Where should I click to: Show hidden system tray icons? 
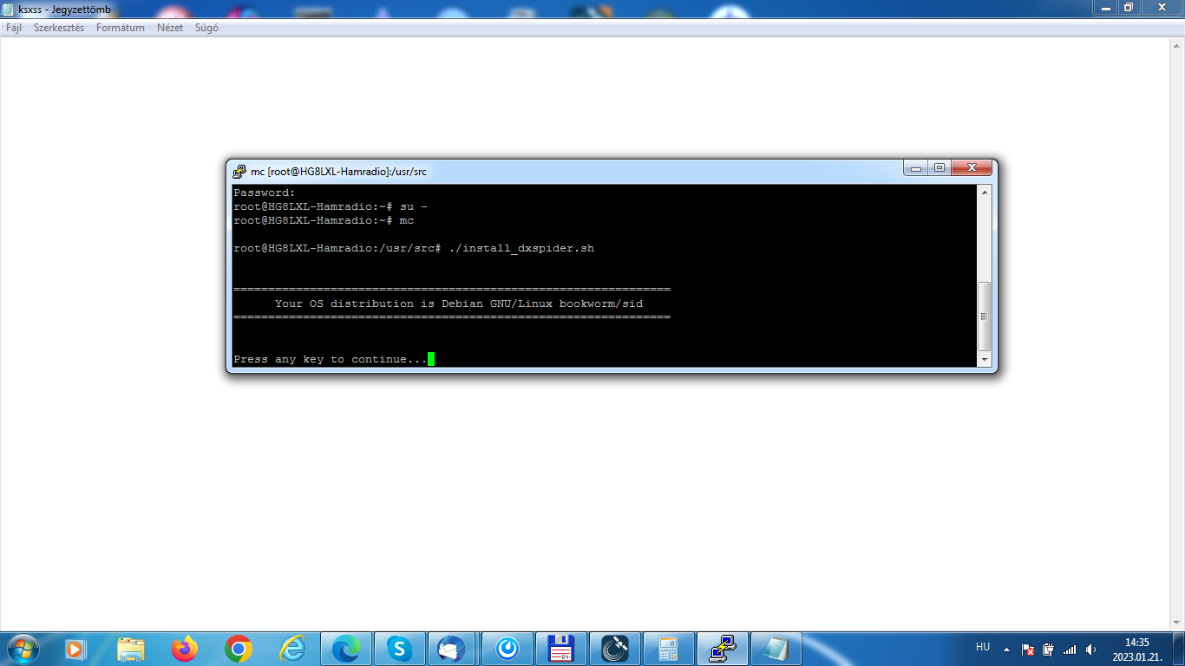[x=1007, y=649]
